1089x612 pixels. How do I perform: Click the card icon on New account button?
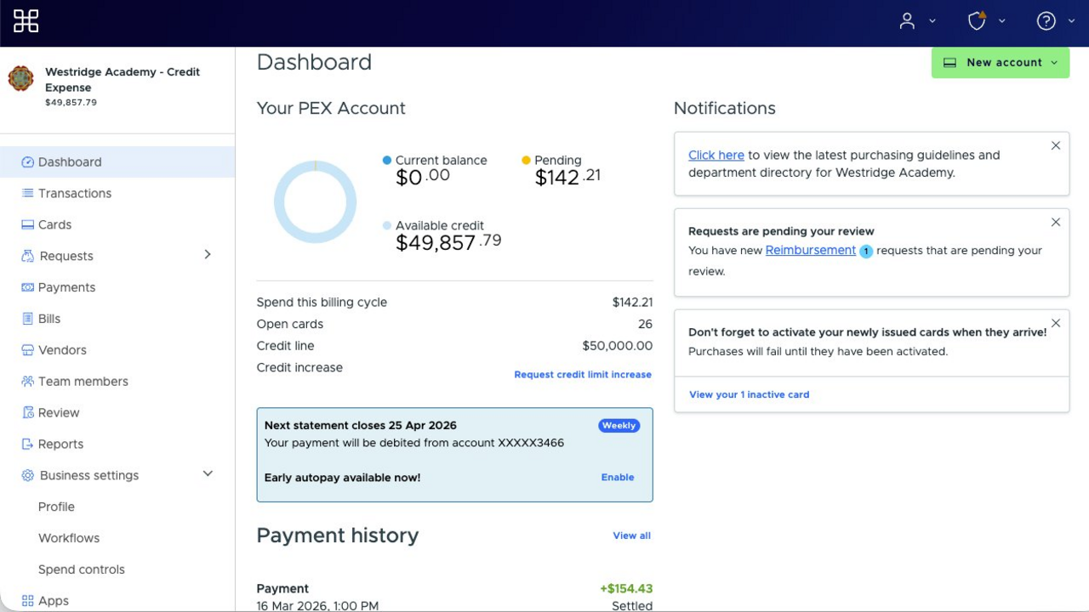coord(950,63)
